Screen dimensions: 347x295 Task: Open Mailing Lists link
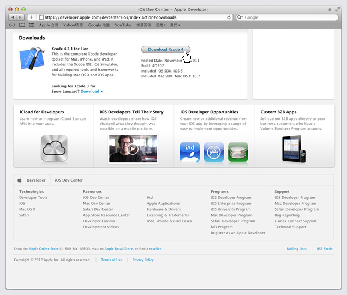[297, 249]
